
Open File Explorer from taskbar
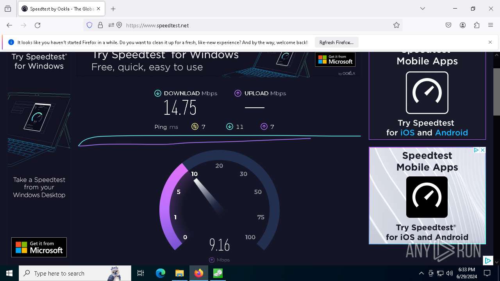[x=180, y=273]
